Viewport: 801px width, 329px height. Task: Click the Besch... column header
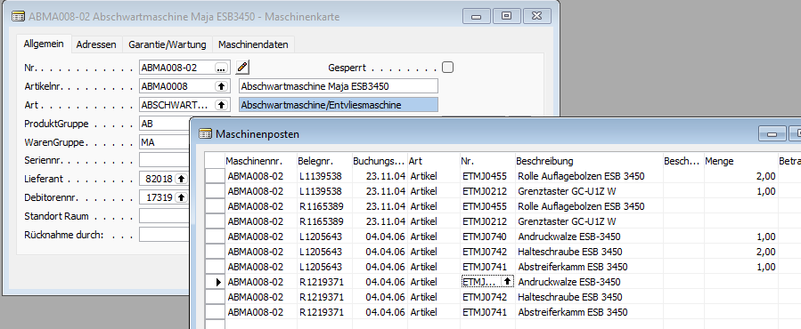point(683,161)
